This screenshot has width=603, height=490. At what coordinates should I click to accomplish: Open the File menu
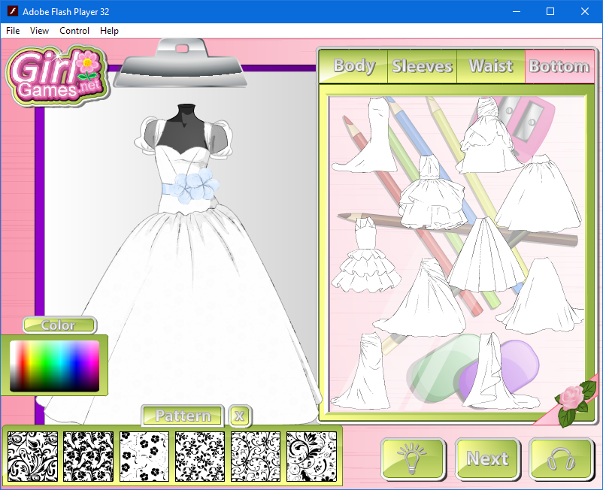coord(13,31)
